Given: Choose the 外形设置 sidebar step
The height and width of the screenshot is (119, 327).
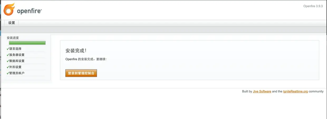Looking at the screenshot, I should point(15,67).
